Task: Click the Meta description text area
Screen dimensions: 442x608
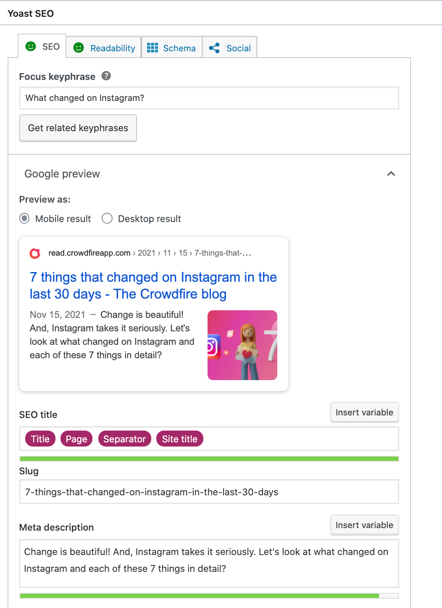Action: 209,563
